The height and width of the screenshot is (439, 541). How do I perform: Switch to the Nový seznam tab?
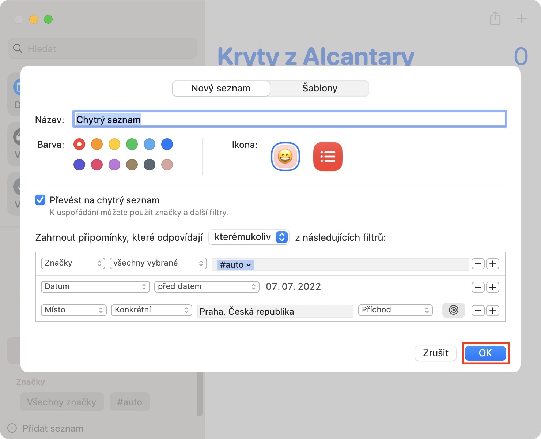click(221, 88)
